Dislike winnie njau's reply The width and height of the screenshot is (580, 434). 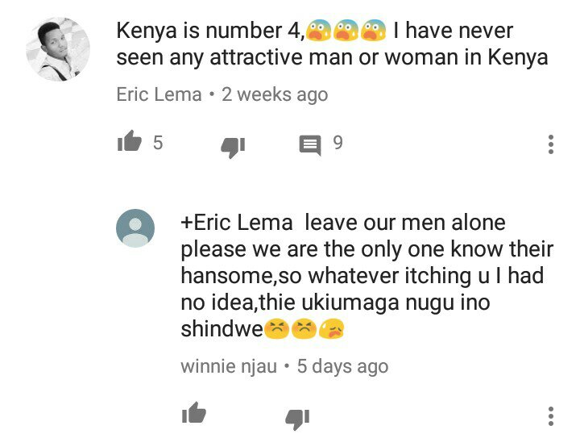(297, 419)
